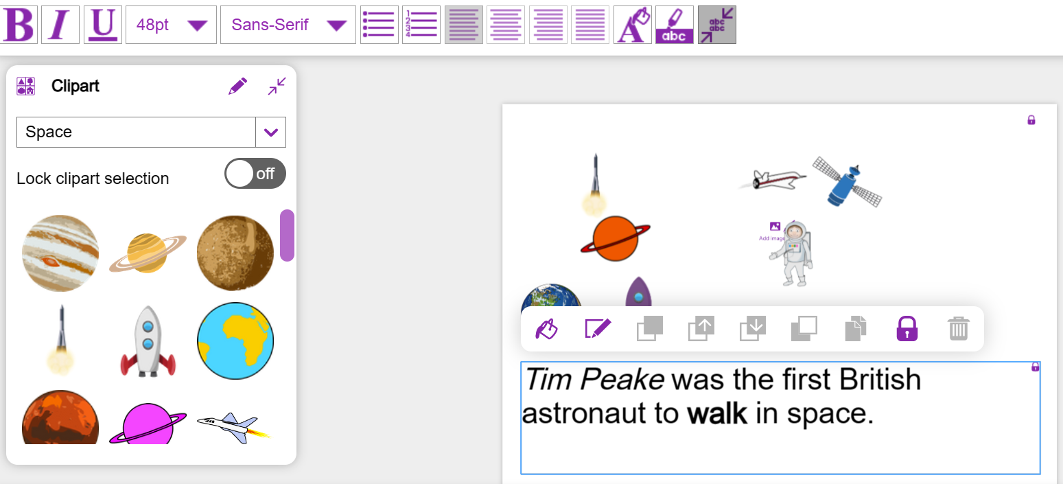
Task: Select the launching rocket on the canvas
Action: click(595, 185)
